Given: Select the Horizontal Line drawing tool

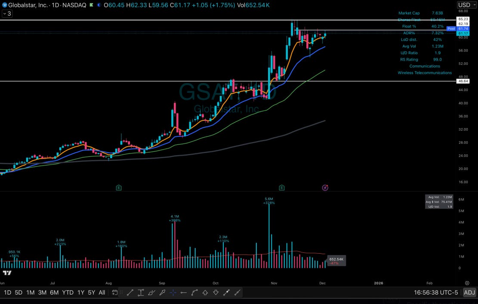Looking at the screenshot, I should 184,292.
